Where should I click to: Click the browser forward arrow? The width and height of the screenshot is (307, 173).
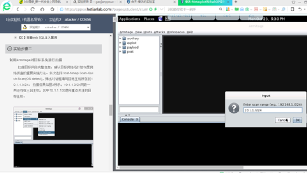(25, 9)
